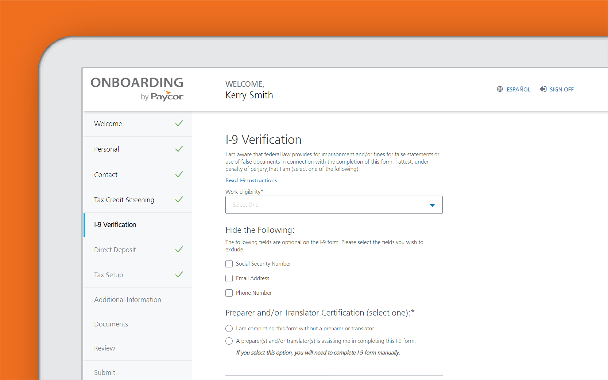Navigate to Tax Credit Screening
This screenshot has height=380, width=608.
tap(138, 200)
